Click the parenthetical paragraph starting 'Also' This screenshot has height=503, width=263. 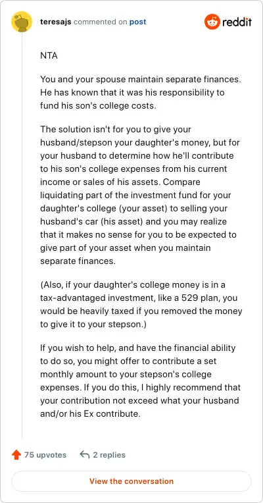tap(141, 304)
